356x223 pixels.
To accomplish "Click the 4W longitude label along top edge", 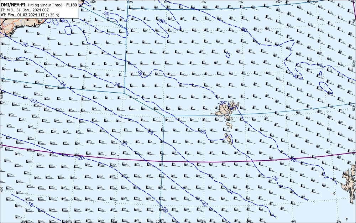I will [278, 2].
